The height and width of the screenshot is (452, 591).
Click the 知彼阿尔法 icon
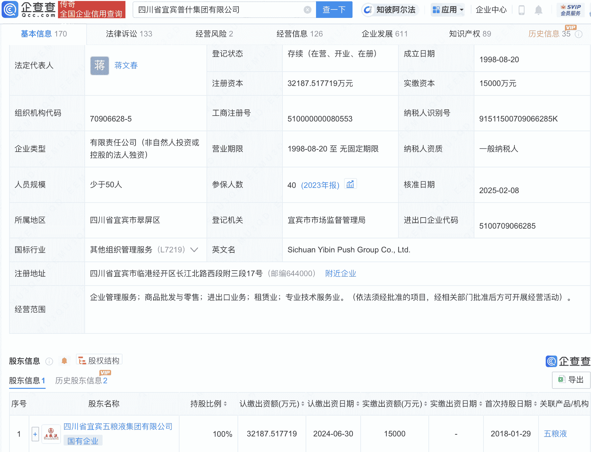click(x=368, y=10)
